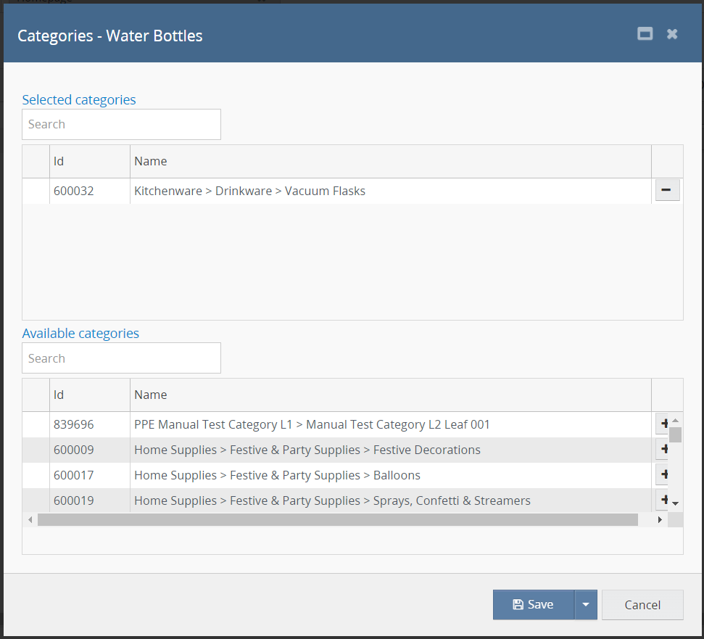Click left arrow of horizontal scrollbar
Image resolution: width=704 pixels, height=639 pixels.
pyautogui.click(x=30, y=520)
